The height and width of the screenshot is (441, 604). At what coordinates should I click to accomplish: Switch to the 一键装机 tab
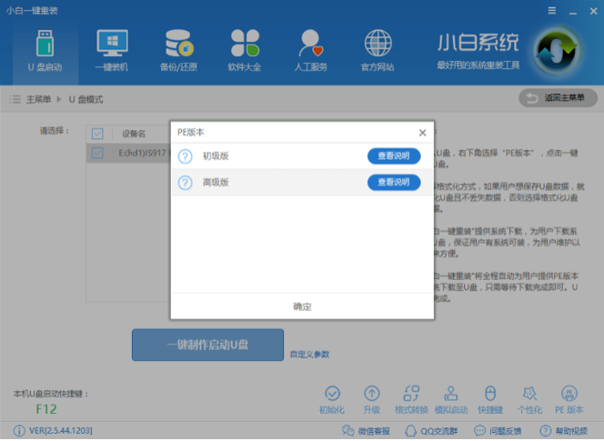pyautogui.click(x=111, y=50)
